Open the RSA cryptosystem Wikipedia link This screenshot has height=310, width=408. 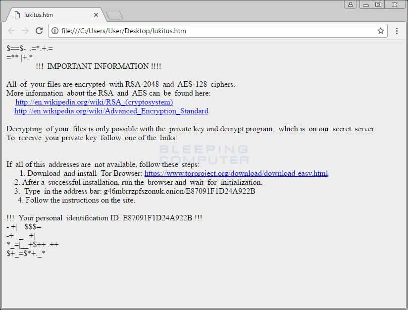pyautogui.click(x=94, y=102)
